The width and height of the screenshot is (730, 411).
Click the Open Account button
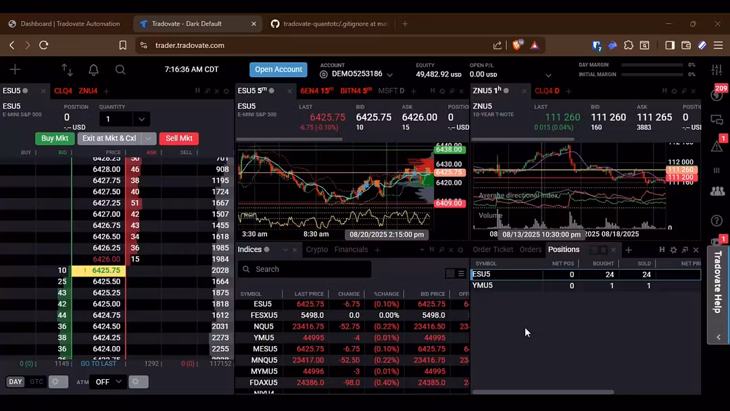(x=278, y=70)
